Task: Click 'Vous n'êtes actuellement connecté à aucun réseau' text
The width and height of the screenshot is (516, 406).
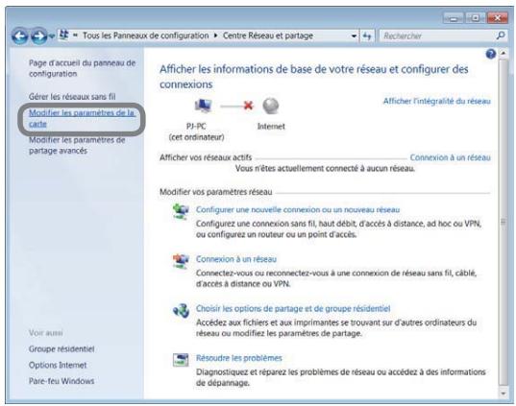Action: tap(325, 169)
